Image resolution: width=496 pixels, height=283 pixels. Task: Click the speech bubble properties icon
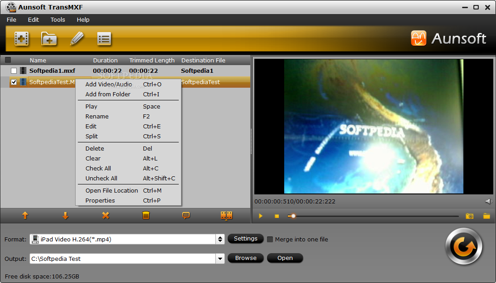click(x=186, y=215)
